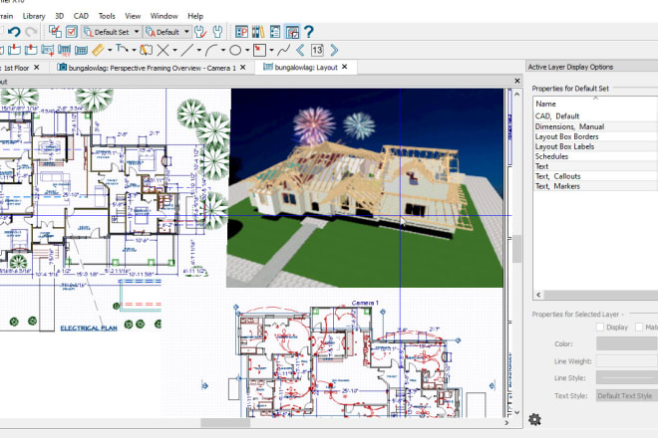Select the Circle tool

click(x=235, y=51)
